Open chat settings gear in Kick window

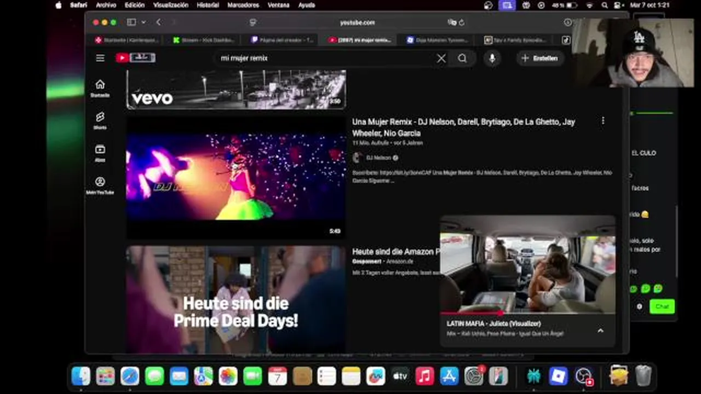(639, 306)
